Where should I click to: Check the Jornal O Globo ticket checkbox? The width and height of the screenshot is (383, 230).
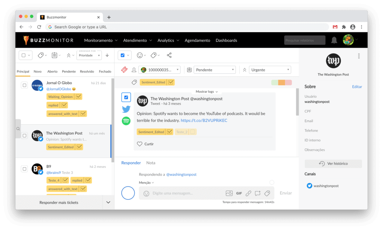click(x=24, y=85)
